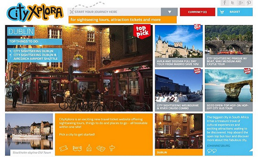Click the quotation marks icon under Johannesburg

[212, 151]
